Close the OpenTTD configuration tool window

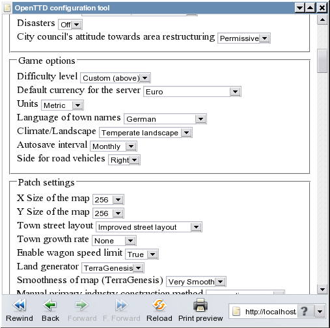pos(322,8)
